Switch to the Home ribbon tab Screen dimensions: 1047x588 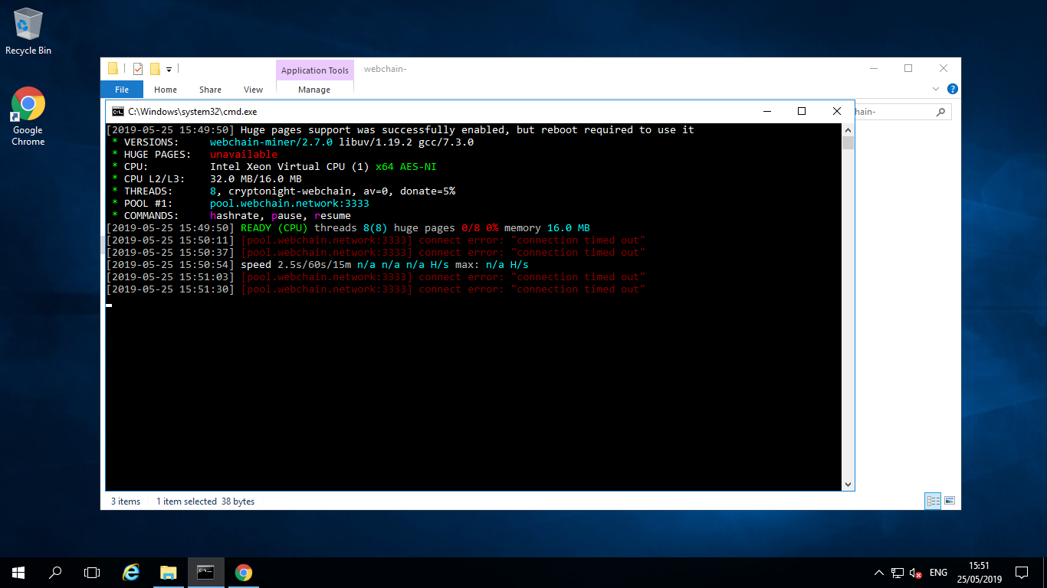166,90
